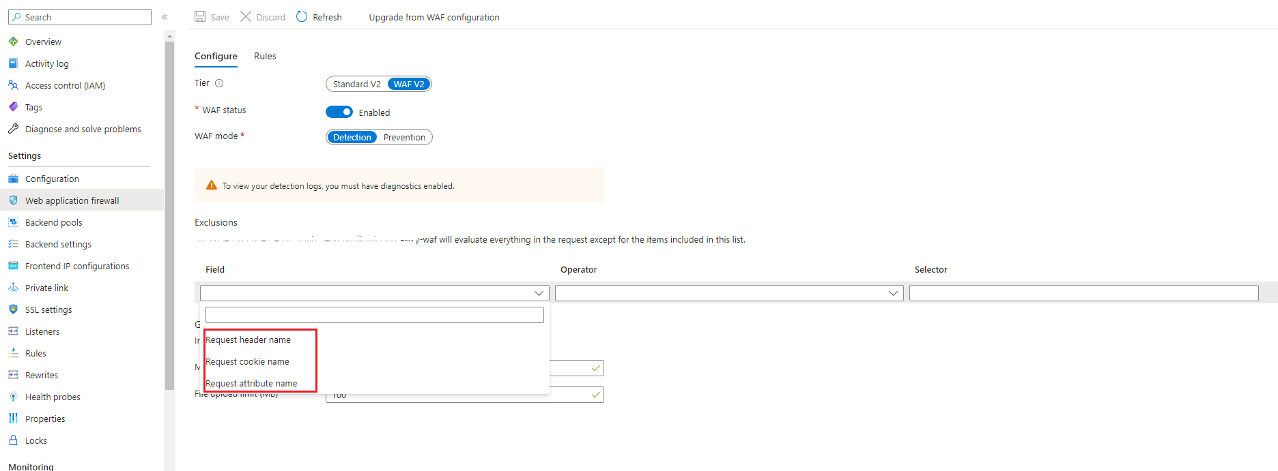Click the Health probes icon
Image resolution: width=1278 pixels, height=471 pixels.
(13, 397)
